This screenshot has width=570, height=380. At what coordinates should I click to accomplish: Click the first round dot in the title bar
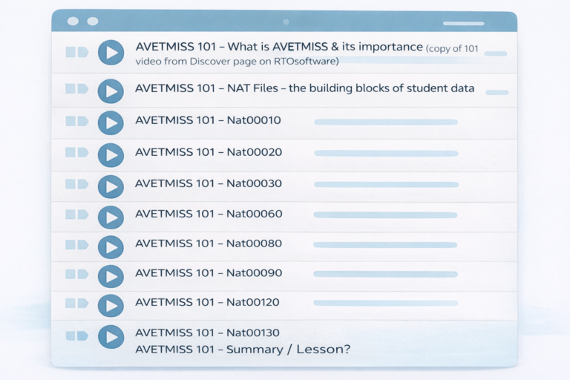(x=73, y=22)
